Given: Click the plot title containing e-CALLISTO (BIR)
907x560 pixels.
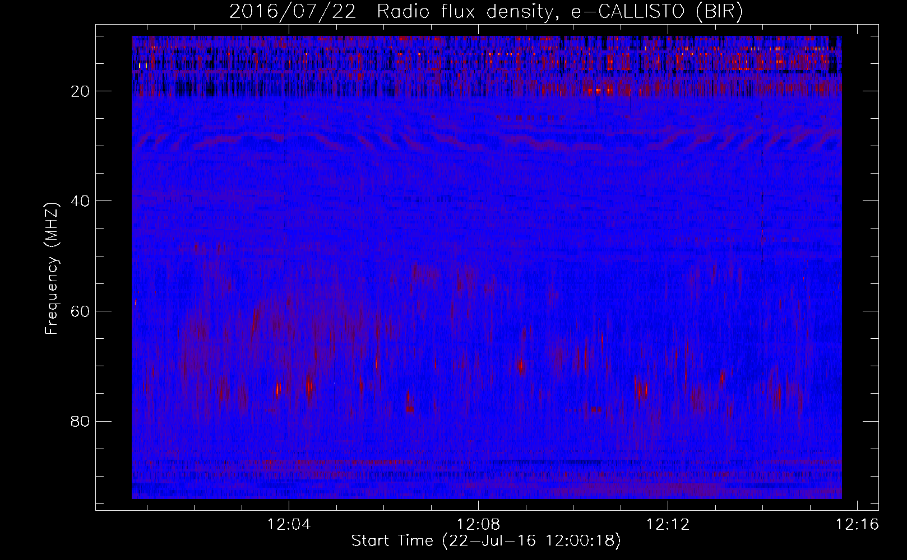Looking at the screenshot, I should point(486,12).
